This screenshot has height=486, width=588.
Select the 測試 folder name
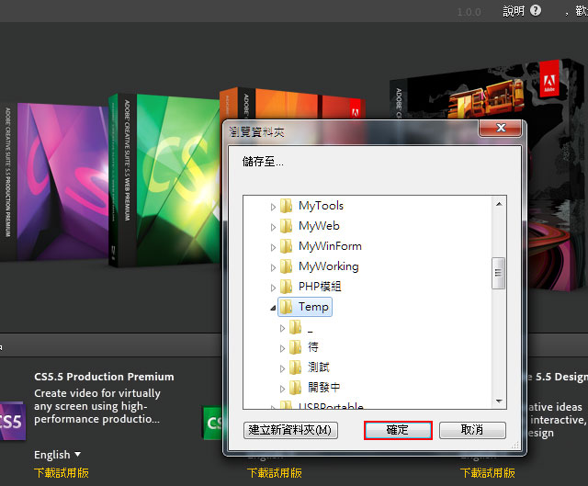pyautogui.click(x=319, y=367)
